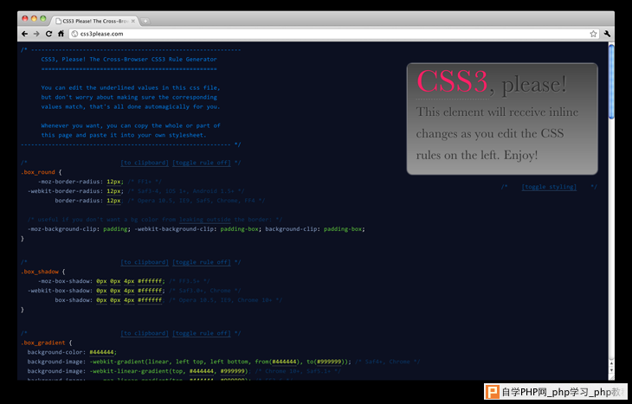Open the leaking outside link in comment

click(205, 220)
